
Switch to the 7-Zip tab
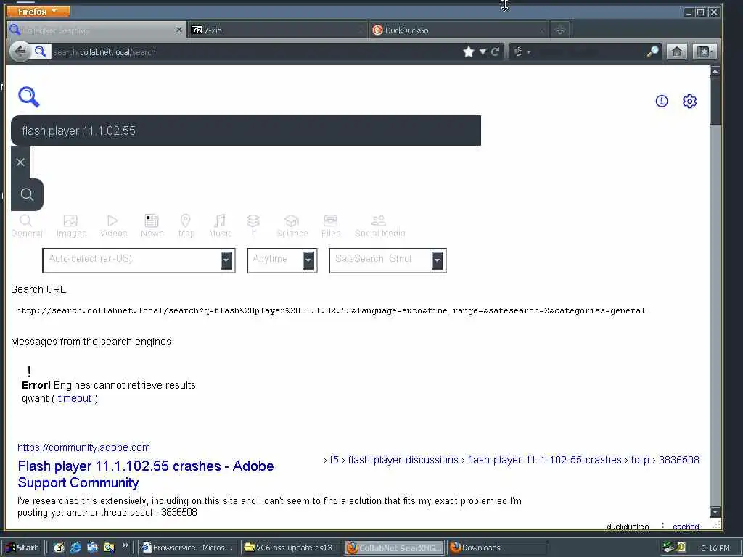277,30
